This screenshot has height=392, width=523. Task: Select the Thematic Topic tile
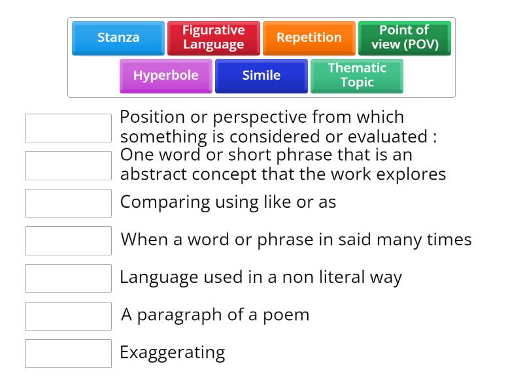356,76
